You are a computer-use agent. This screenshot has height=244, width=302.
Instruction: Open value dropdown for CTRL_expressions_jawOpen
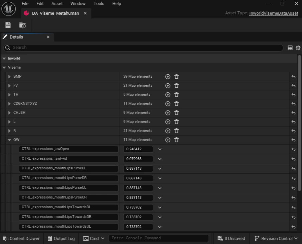point(160,149)
